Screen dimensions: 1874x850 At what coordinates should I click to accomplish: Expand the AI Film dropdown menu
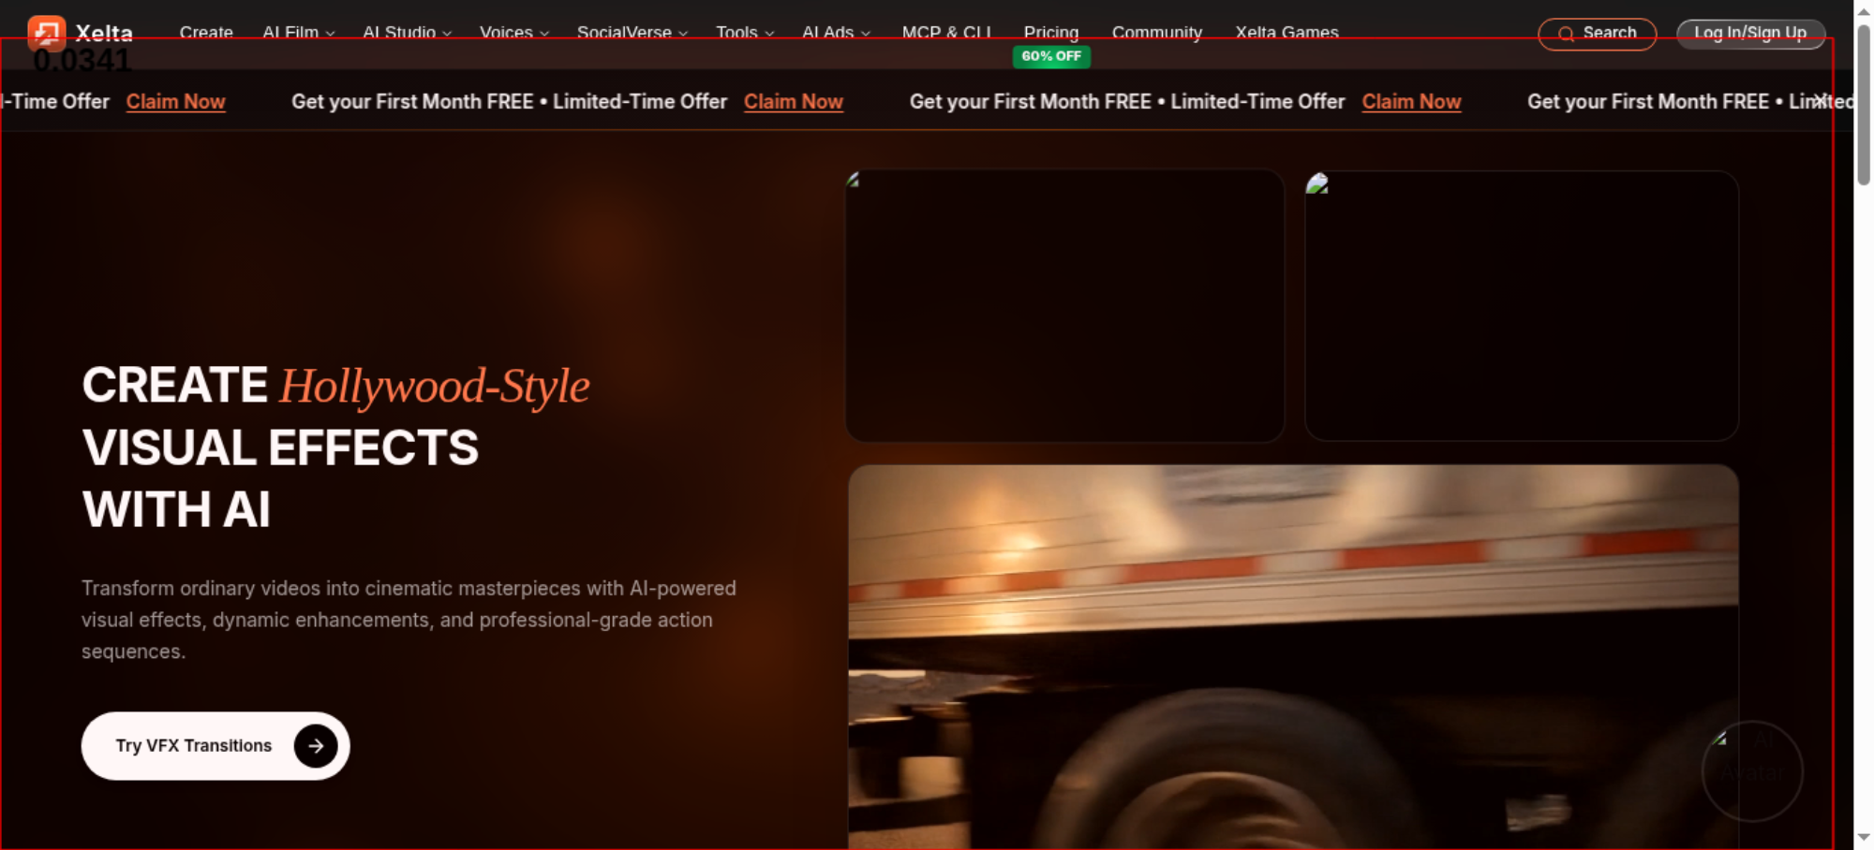[299, 33]
